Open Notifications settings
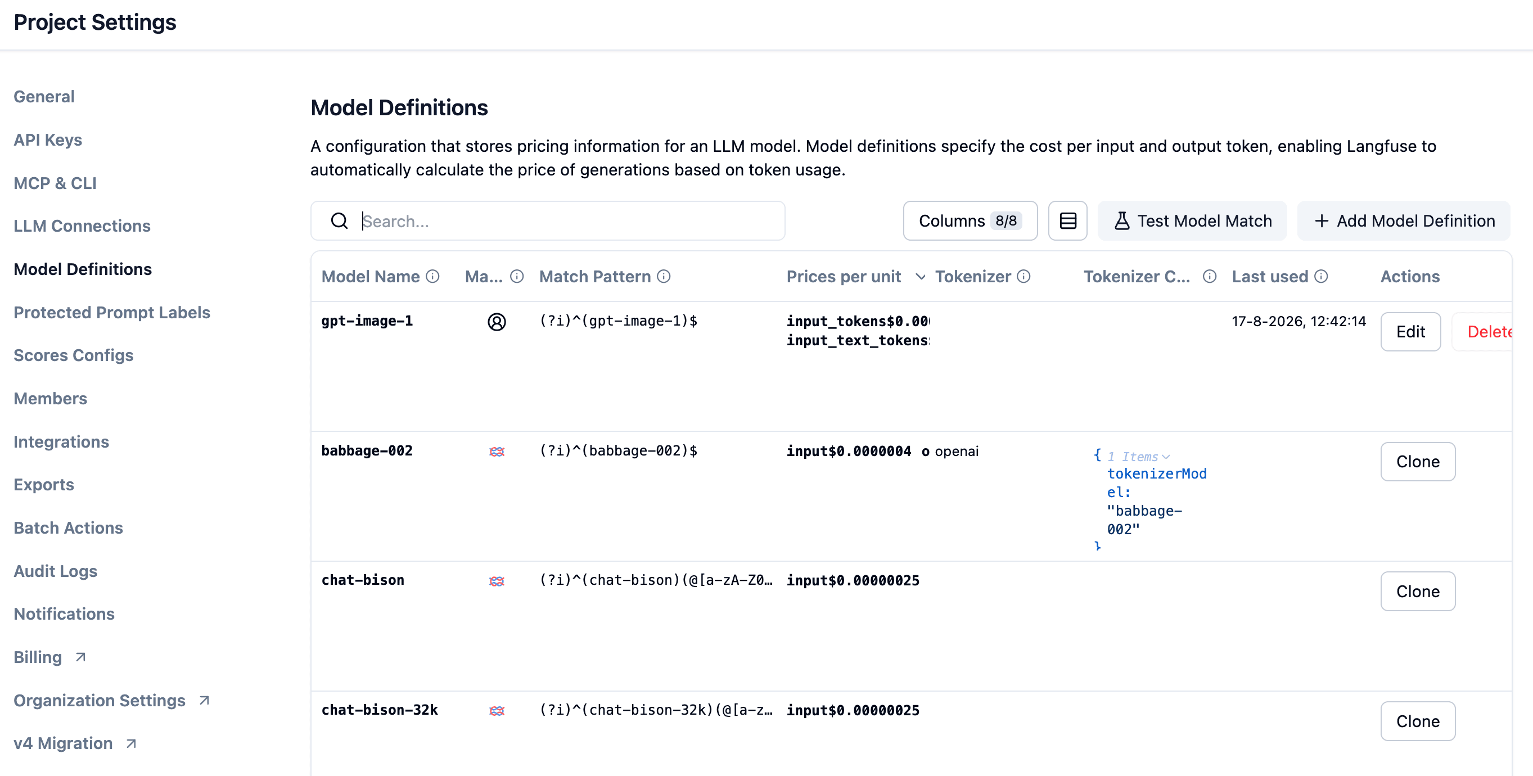This screenshot has height=776, width=1533. coord(64,613)
